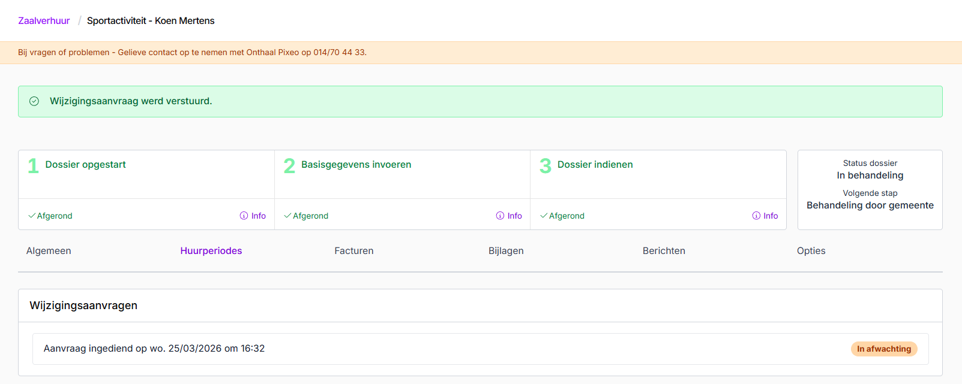962x384 pixels.
Task: Click the Sportactiviteit - Koen Mertens breadcrumb
Action: tap(151, 20)
